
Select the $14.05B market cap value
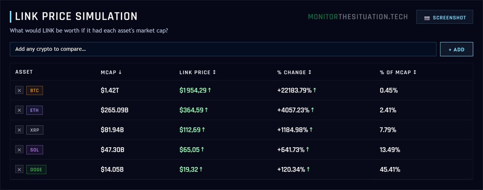click(112, 169)
